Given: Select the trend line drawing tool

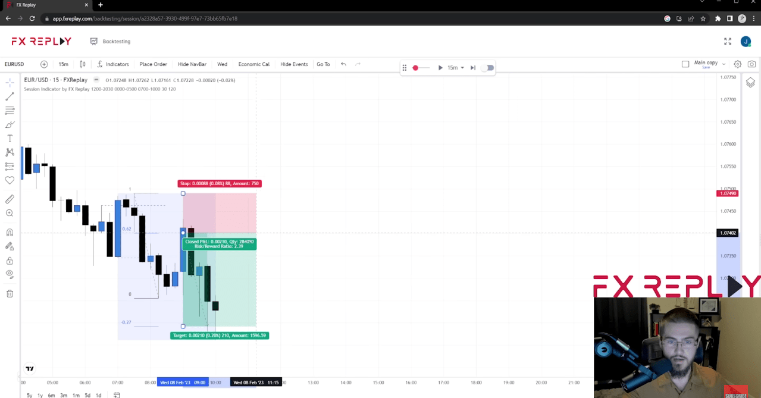Looking at the screenshot, I should click(x=10, y=96).
